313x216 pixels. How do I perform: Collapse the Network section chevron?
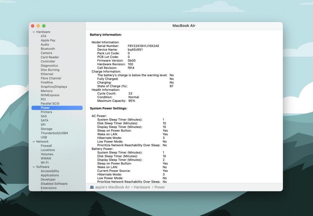(34, 142)
